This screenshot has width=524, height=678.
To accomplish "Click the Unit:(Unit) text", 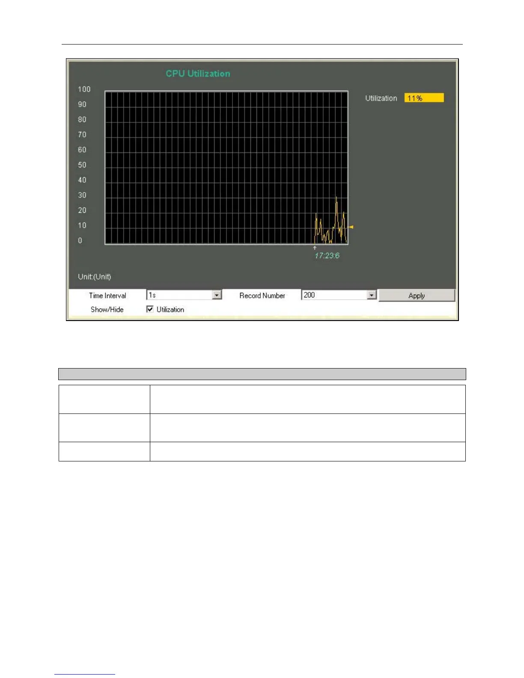I will pyautogui.click(x=94, y=277).
